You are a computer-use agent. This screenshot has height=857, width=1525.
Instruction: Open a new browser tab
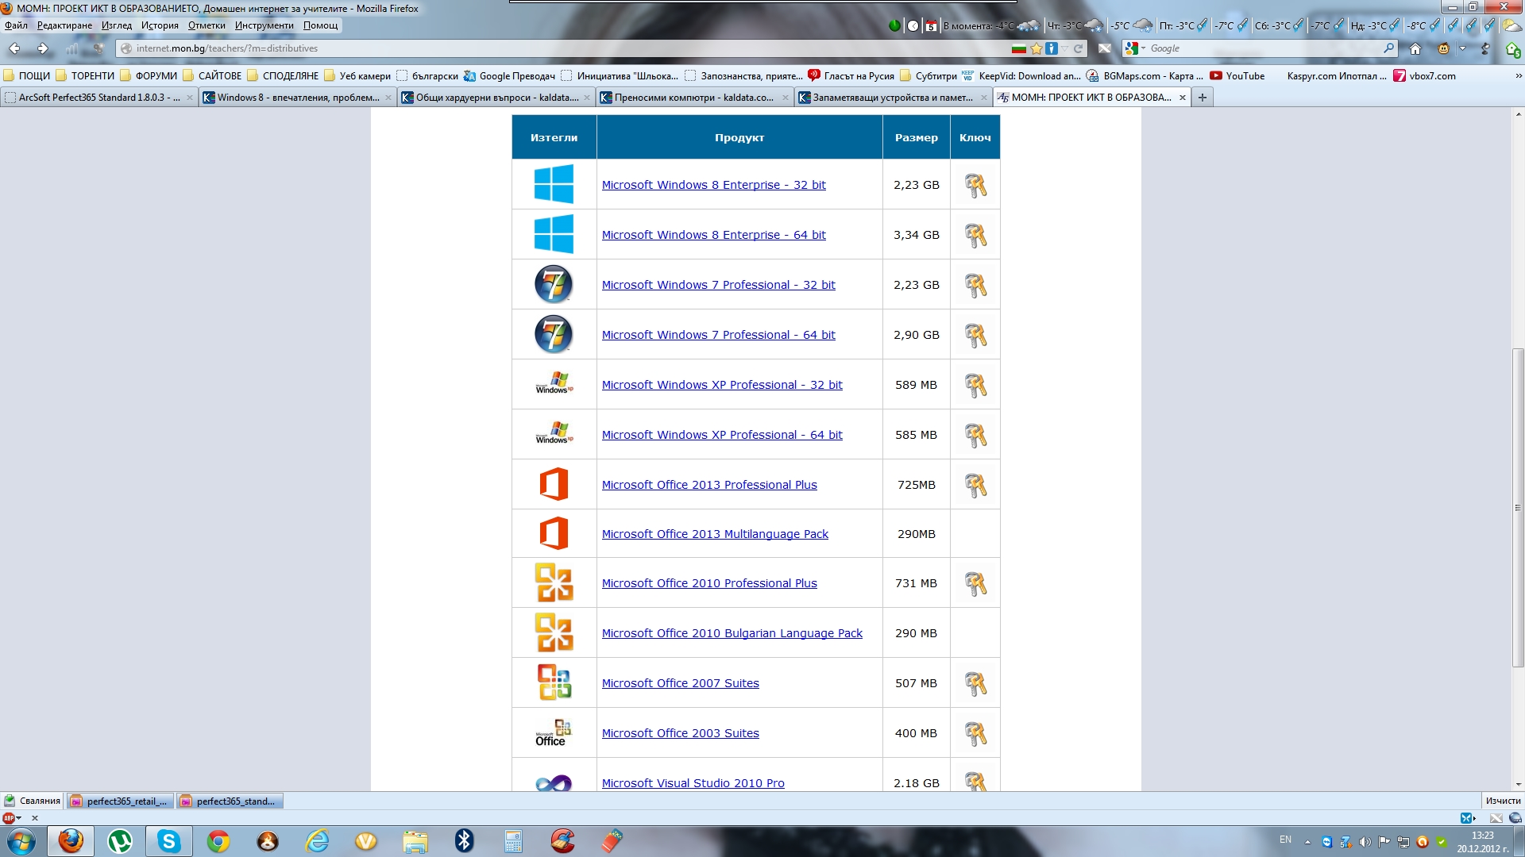(1203, 98)
